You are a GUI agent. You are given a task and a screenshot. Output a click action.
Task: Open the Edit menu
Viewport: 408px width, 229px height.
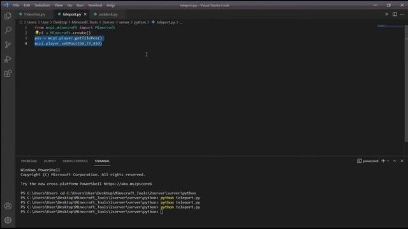click(27, 5)
